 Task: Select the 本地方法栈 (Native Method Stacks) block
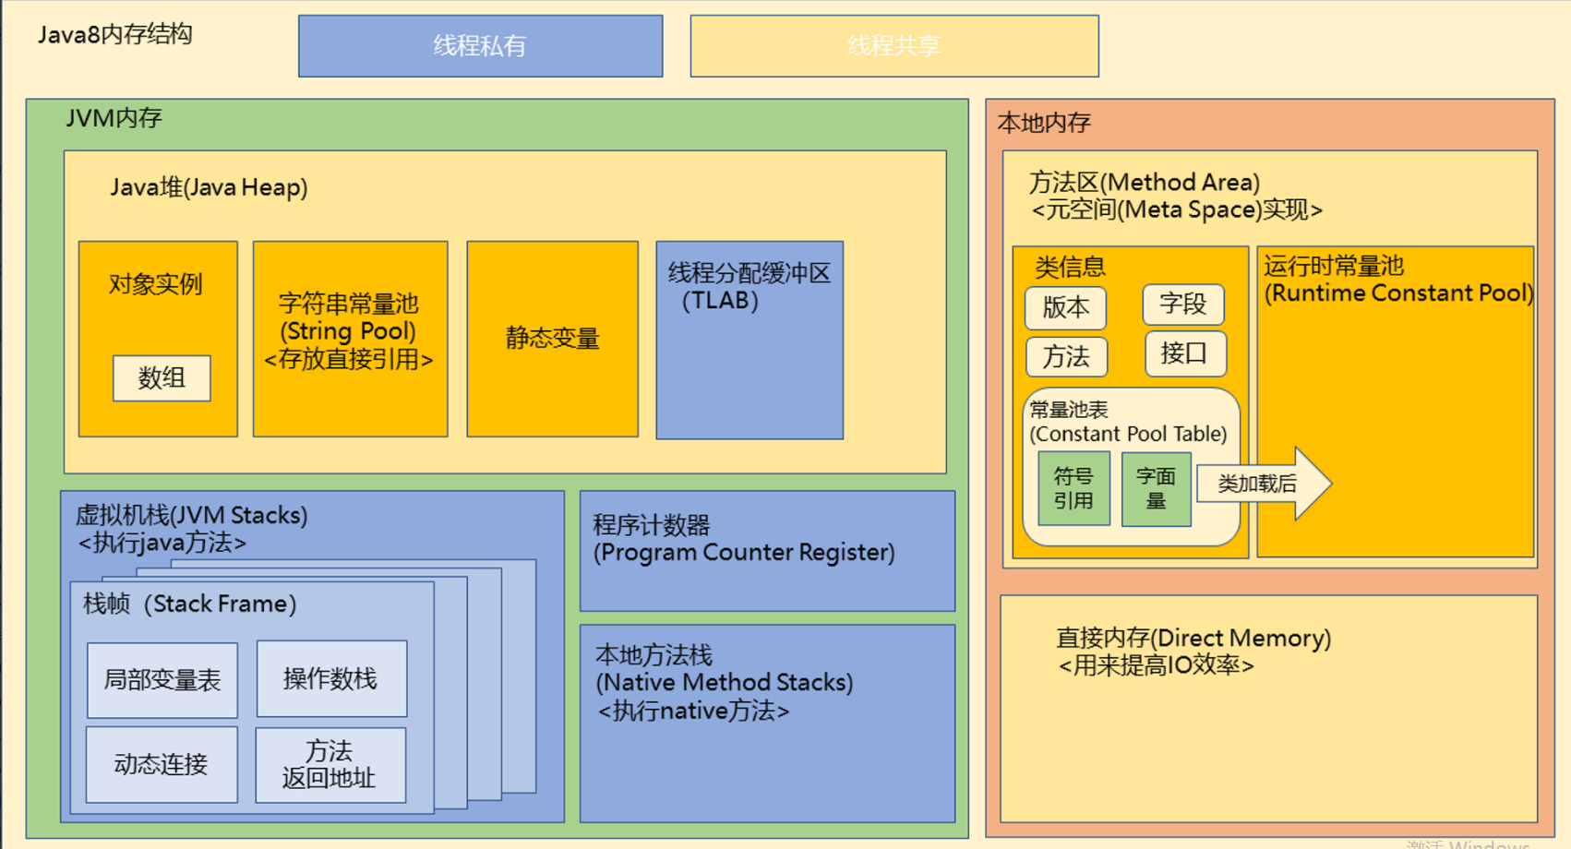click(766, 723)
